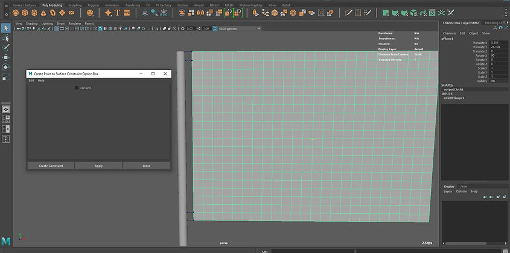Click the viewport exposure 0.00 field
Image resolution: width=510 pixels, height=253 pixels.
pos(190,28)
